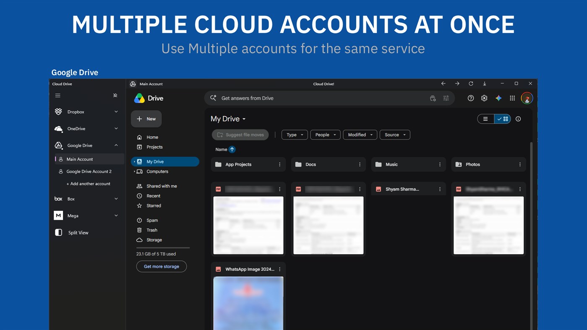
Task: Open more actions for App Projects folder
Action: (x=279, y=164)
